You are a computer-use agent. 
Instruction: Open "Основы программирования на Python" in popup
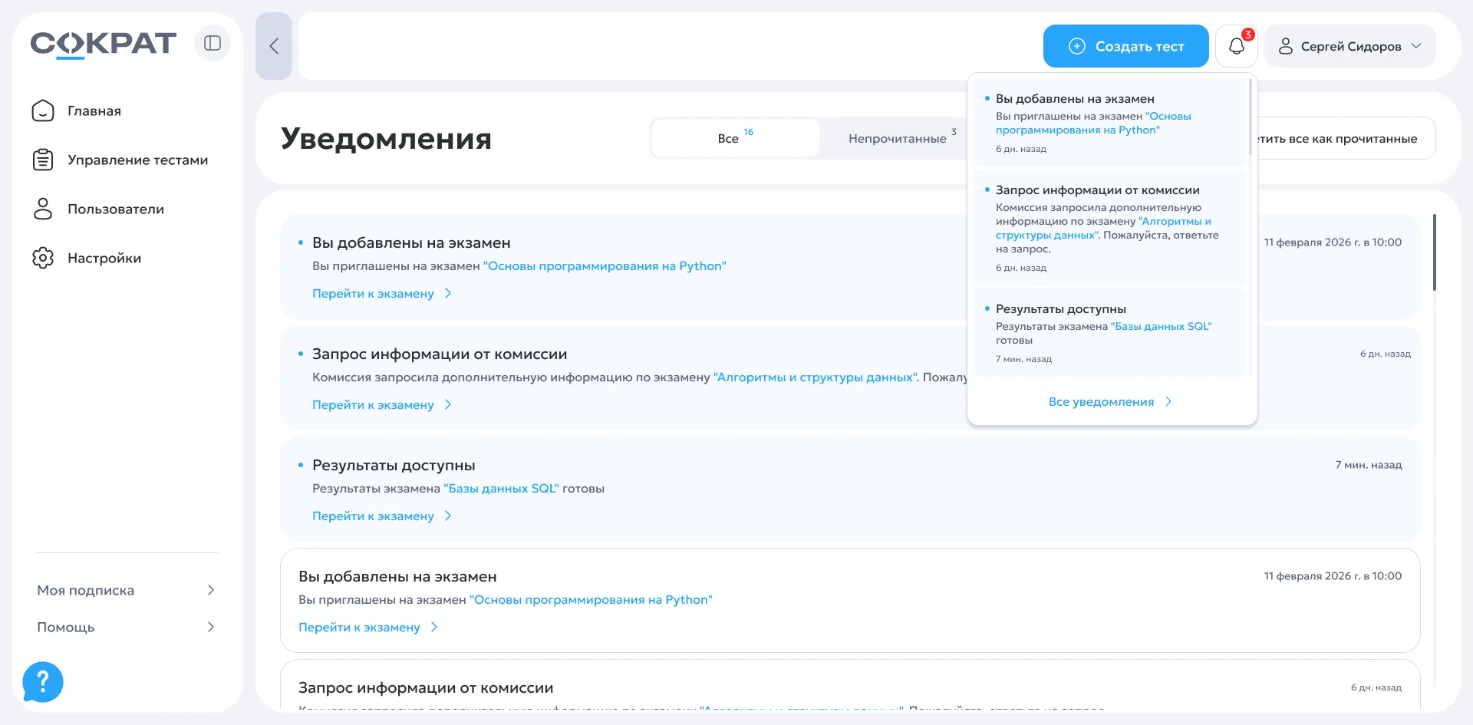[x=1093, y=124]
